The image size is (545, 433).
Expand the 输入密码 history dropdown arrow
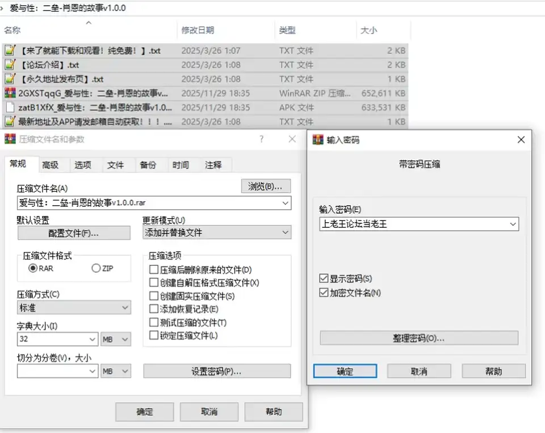click(x=513, y=224)
